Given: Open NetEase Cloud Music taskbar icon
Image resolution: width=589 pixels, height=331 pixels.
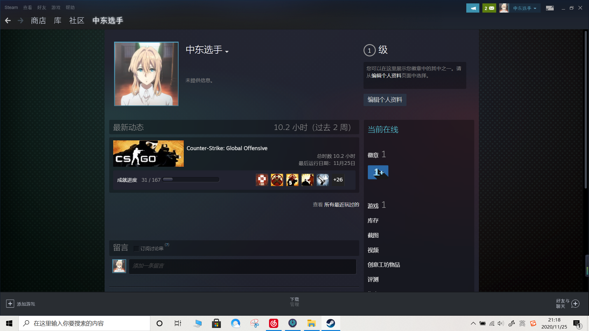Looking at the screenshot, I should pyautogui.click(x=274, y=323).
